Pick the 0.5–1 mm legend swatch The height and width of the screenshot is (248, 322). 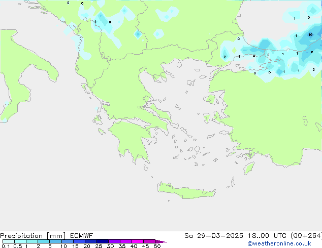tap(20, 241)
